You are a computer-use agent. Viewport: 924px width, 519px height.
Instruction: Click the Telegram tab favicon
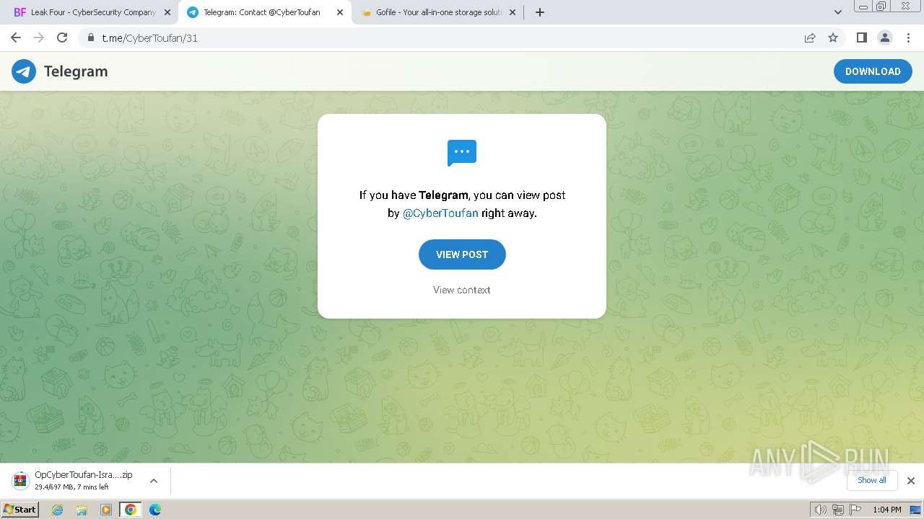click(193, 12)
